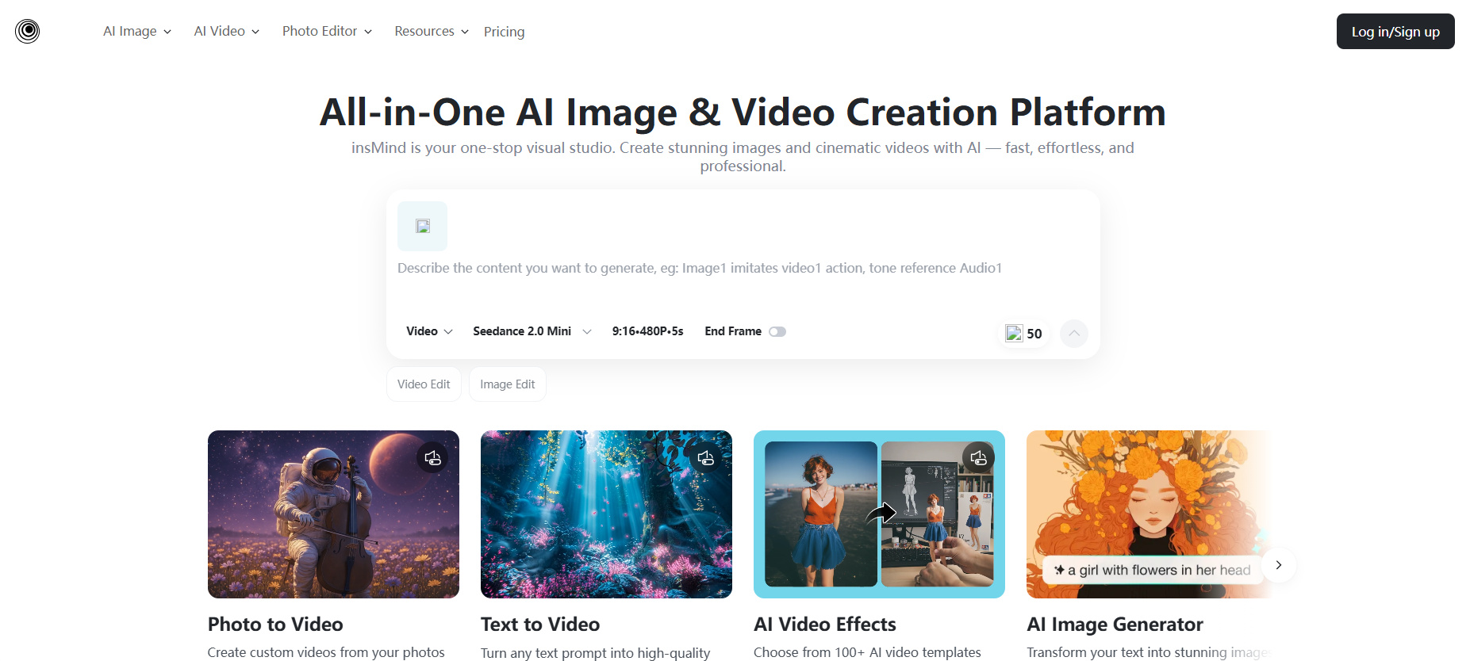Open the Photo to Video astronaut thumbnail
The width and height of the screenshot is (1470, 661).
coord(333,514)
